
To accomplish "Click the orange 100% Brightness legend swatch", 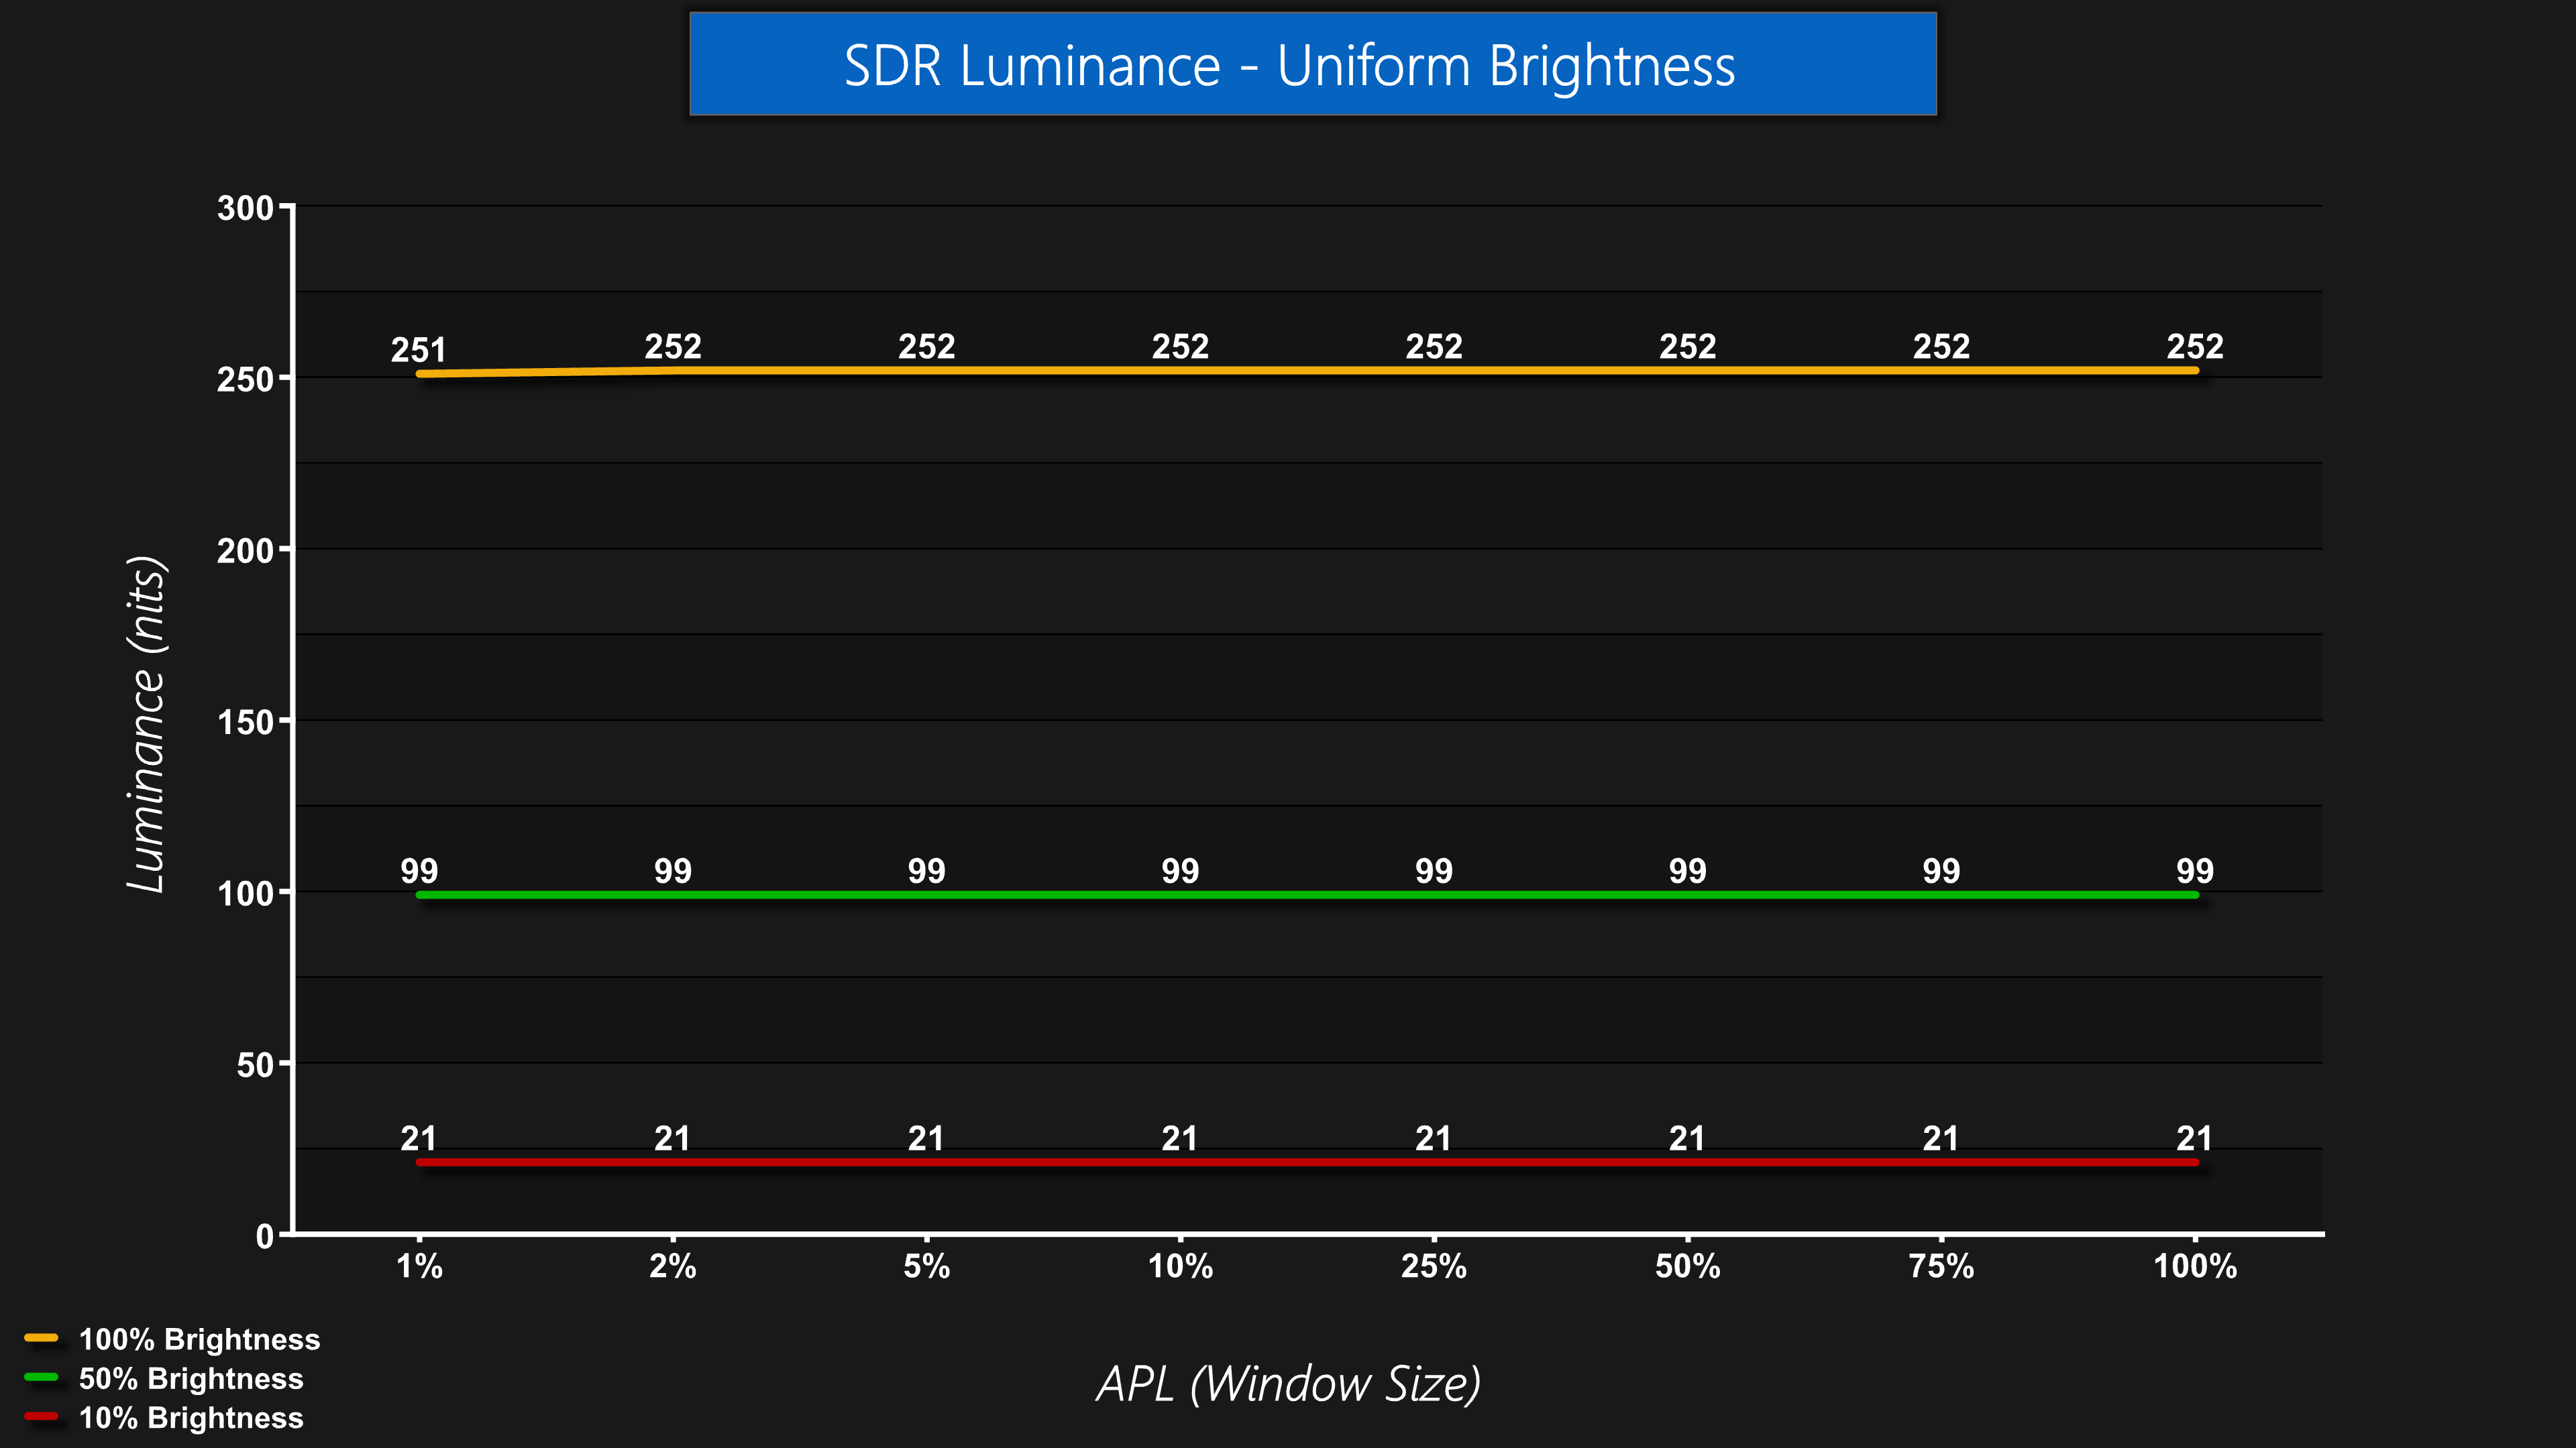I will coord(41,1338).
